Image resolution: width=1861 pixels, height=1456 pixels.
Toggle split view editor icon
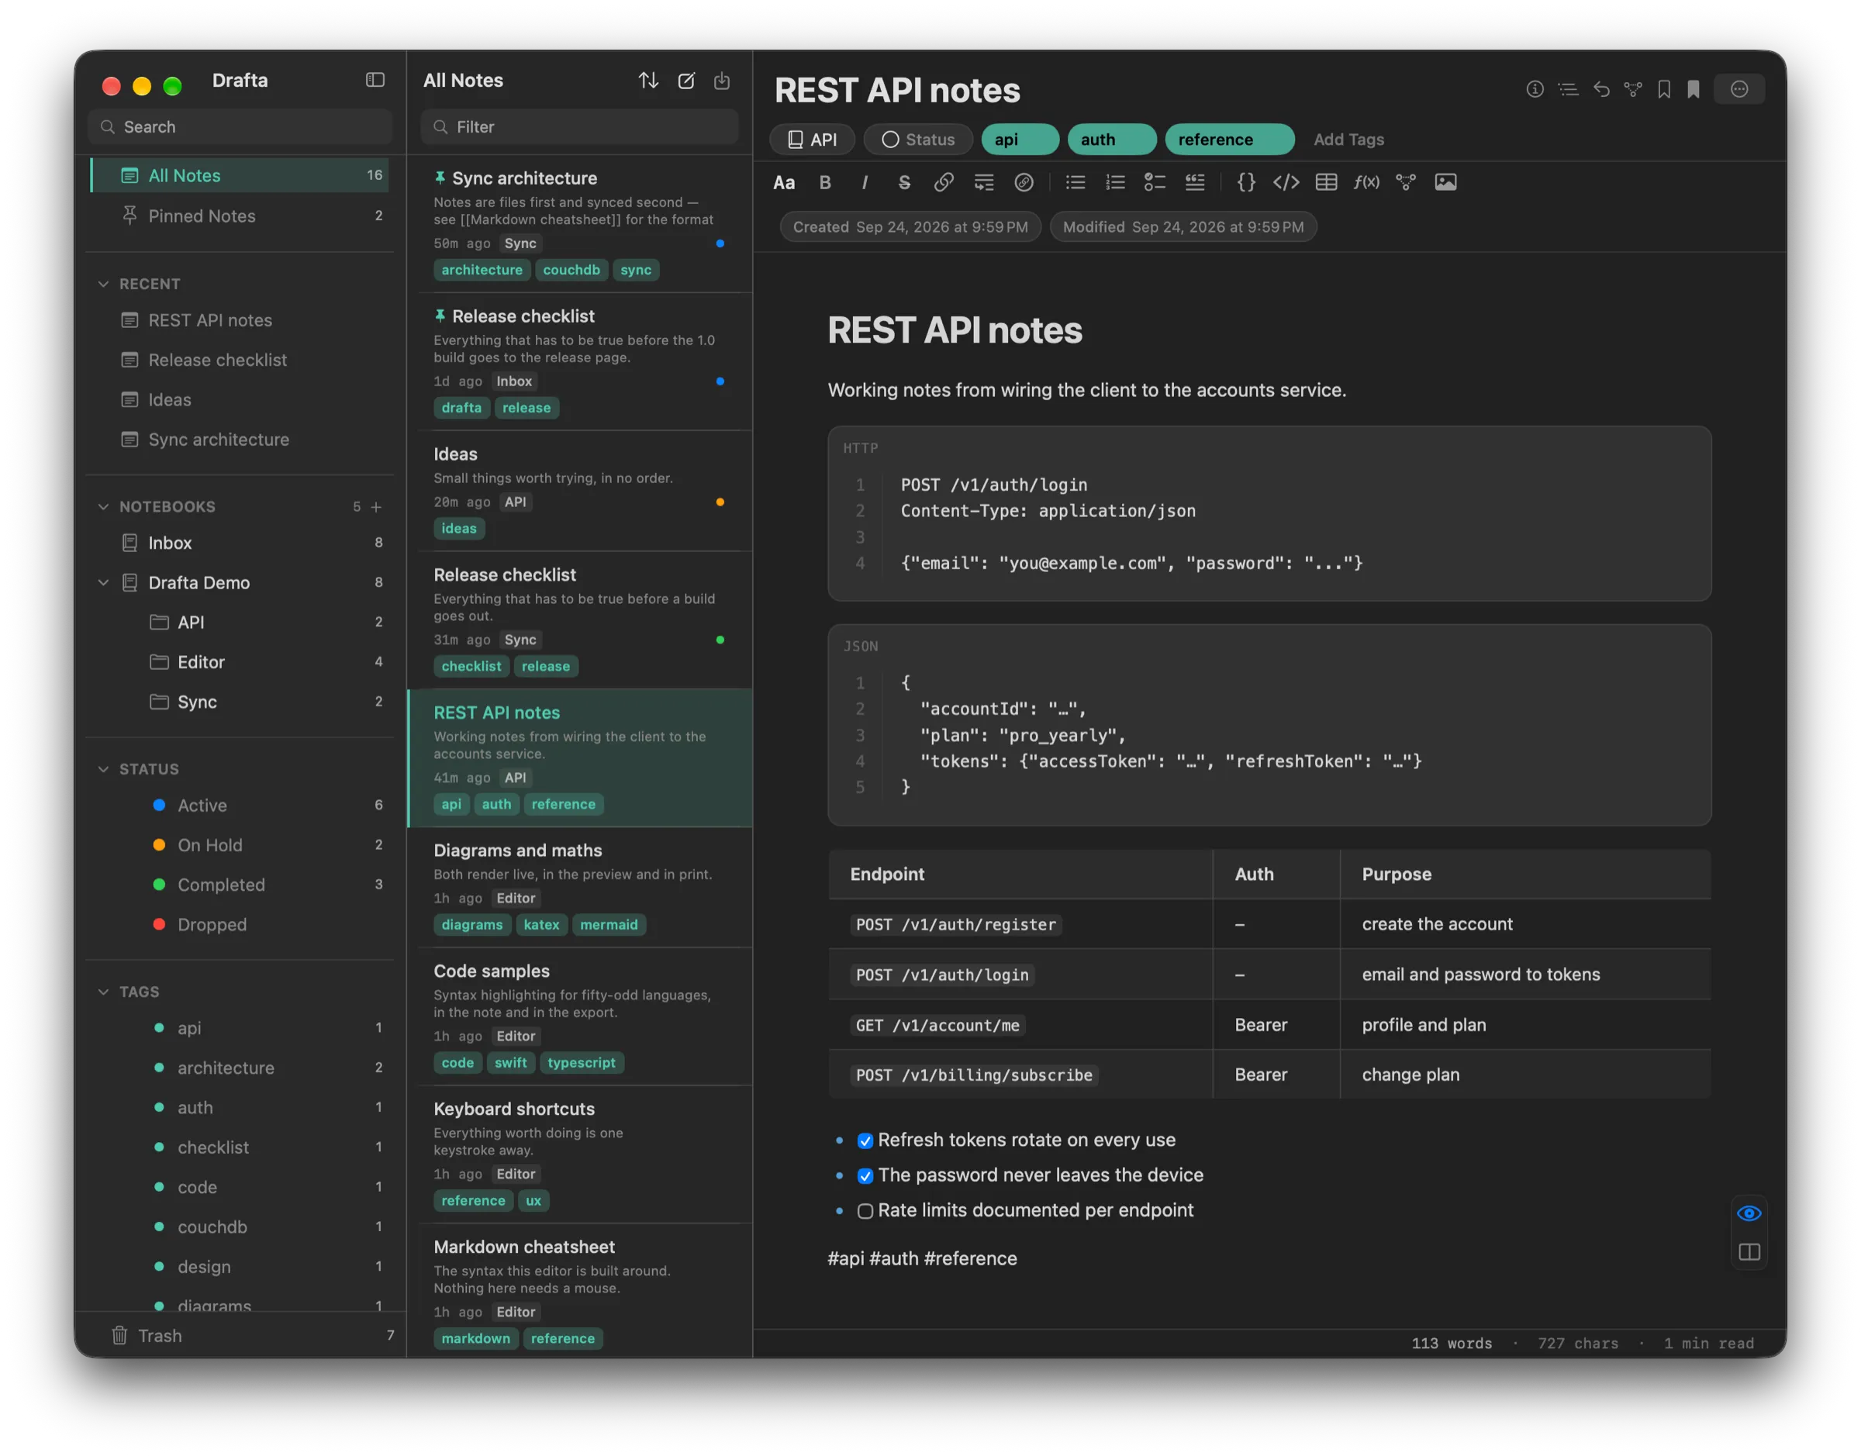1749,1251
